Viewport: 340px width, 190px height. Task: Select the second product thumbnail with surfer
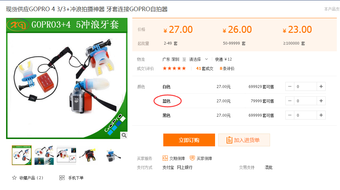(44, 155)
